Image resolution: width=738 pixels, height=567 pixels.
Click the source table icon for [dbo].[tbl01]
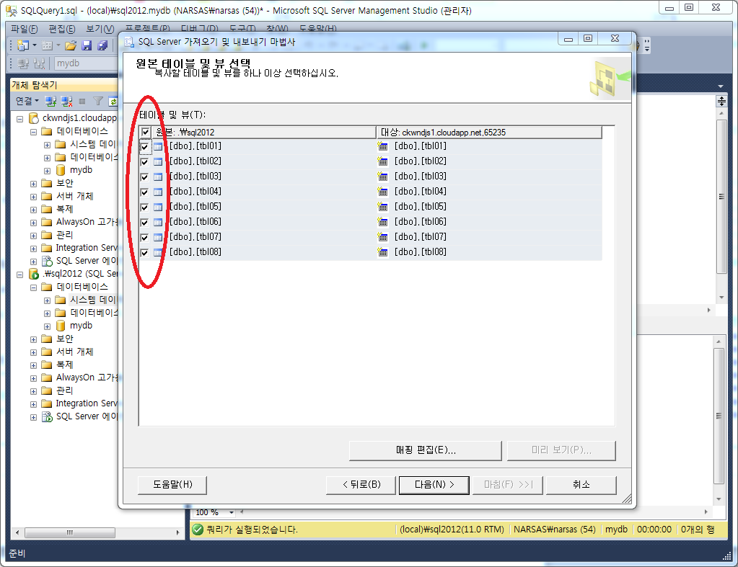(158, 147)
